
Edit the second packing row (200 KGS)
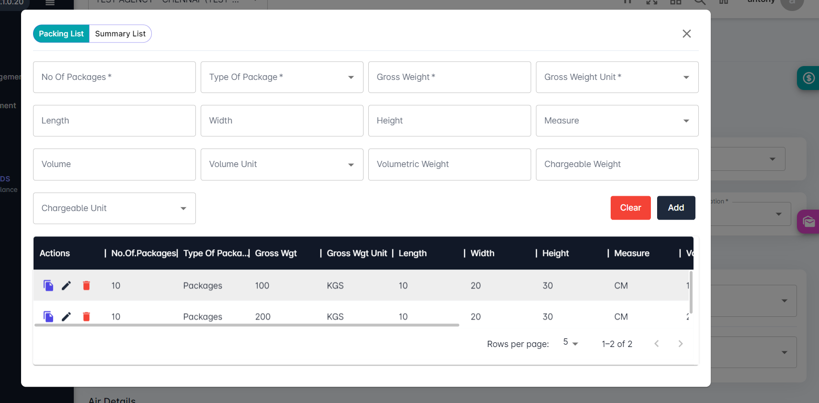(x=67, y=317)
